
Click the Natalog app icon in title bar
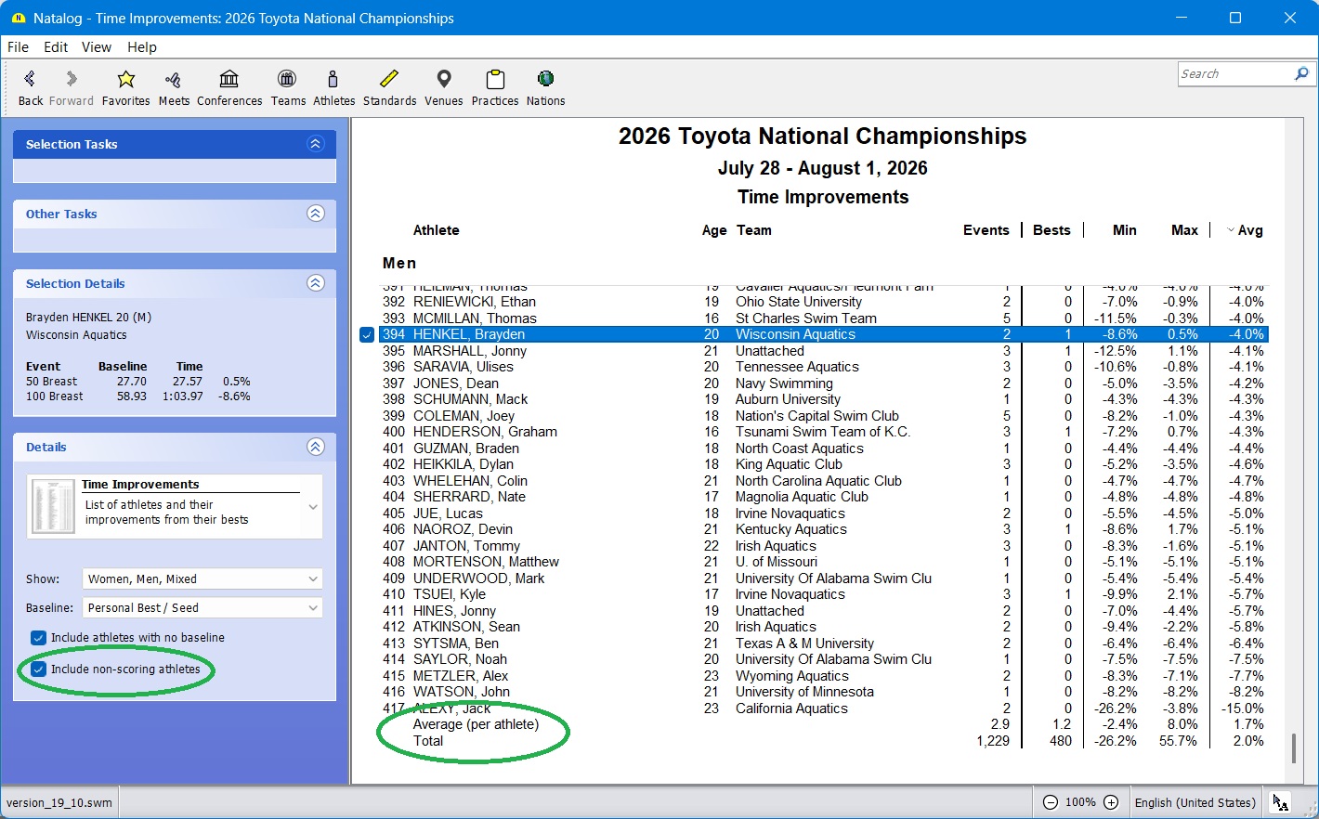[18, 18]
